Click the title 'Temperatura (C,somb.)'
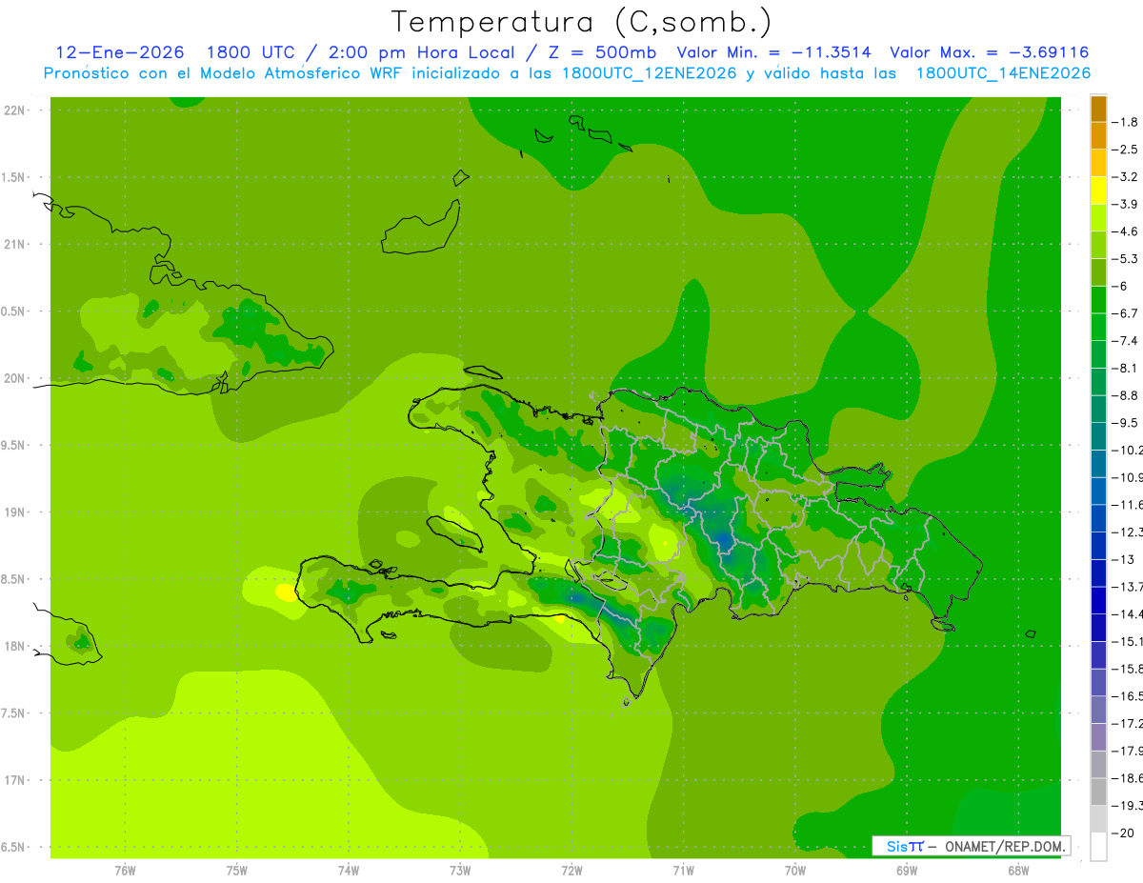This screenshot has width=1143, height=883. pyautogui.click(x=581, y=22)
